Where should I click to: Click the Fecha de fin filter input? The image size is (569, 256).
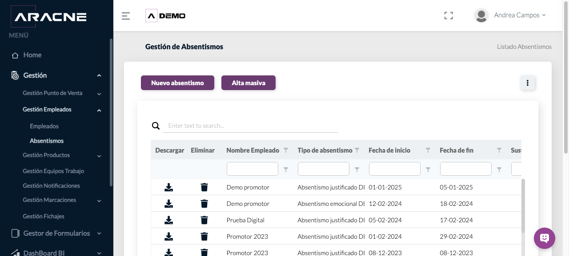[466, 169]
